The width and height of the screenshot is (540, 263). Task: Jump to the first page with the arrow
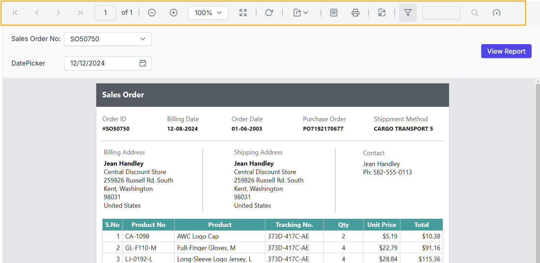(15, 13)
